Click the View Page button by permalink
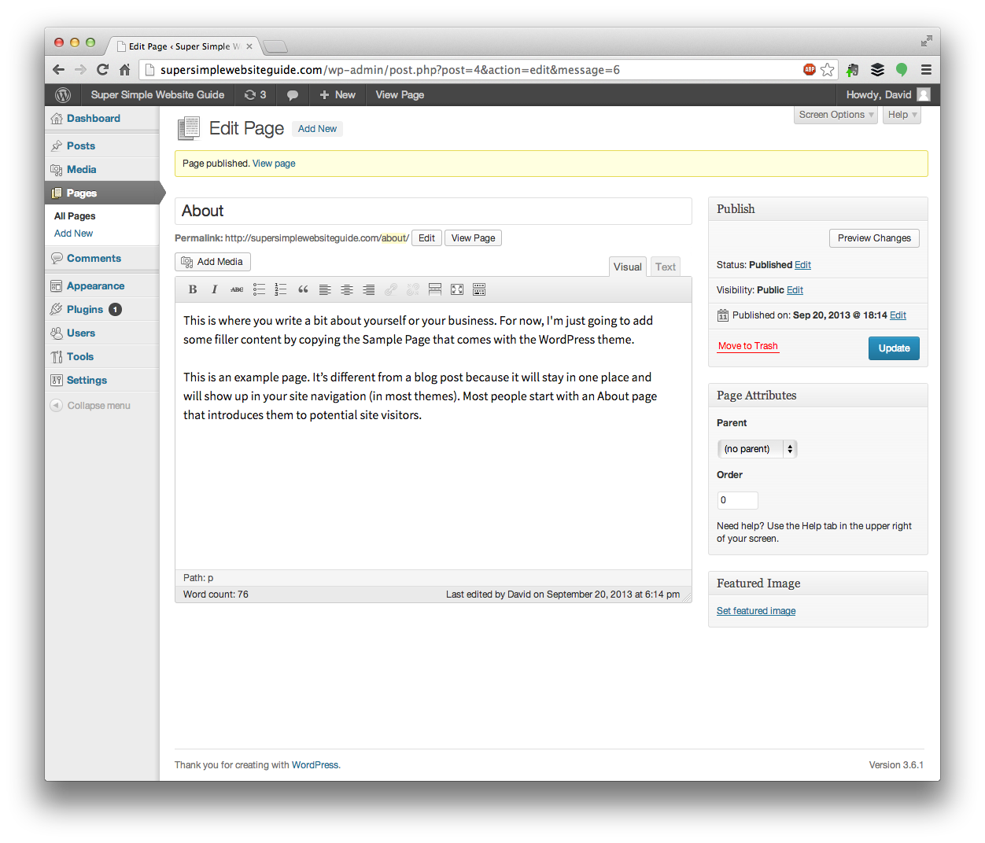The height and width of the screenshot is (843, 985). coord(473,238)
